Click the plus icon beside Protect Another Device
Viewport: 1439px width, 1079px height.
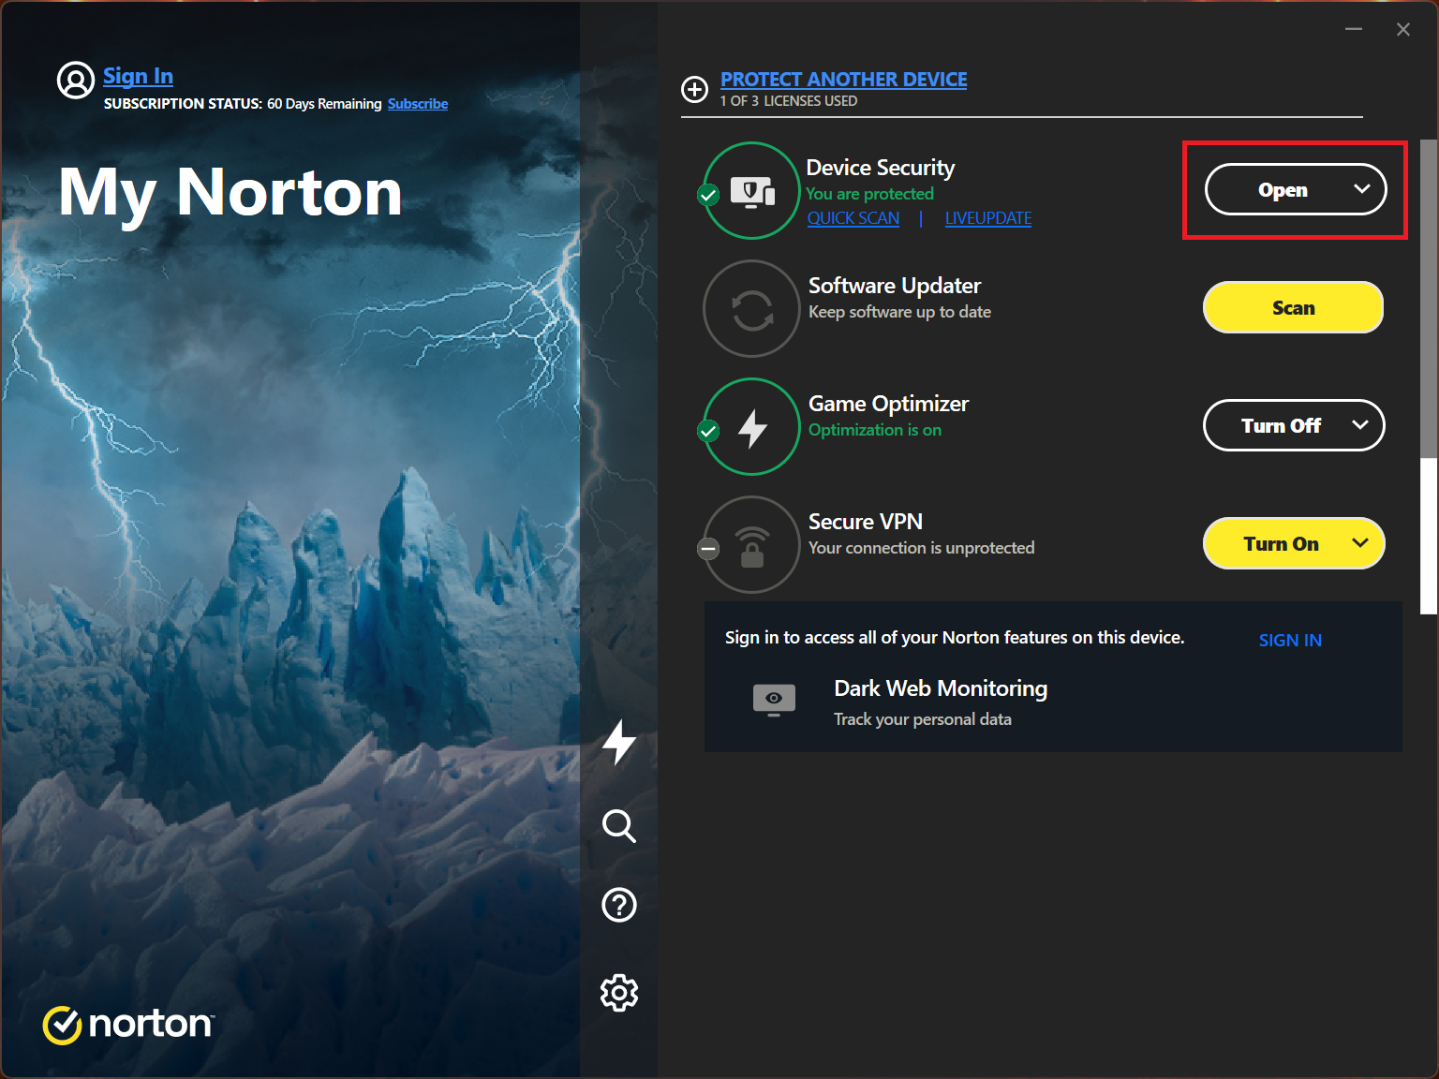[x=694, y=90]
